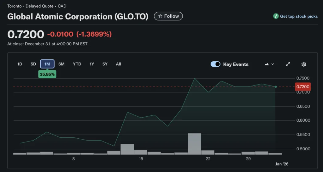The width and height of the screenshot is (323, 172).
Task: Click the 35.85% return badge
Action: (x=47, y=75)
